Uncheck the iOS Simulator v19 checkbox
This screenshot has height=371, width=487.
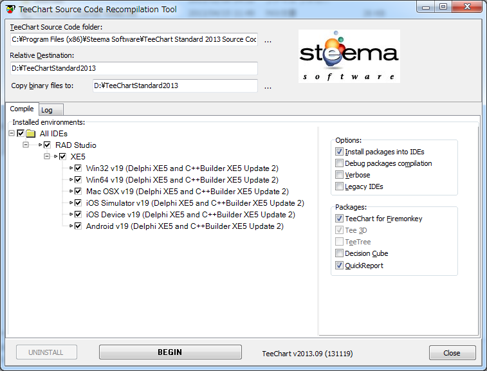[x=78, y=203]
